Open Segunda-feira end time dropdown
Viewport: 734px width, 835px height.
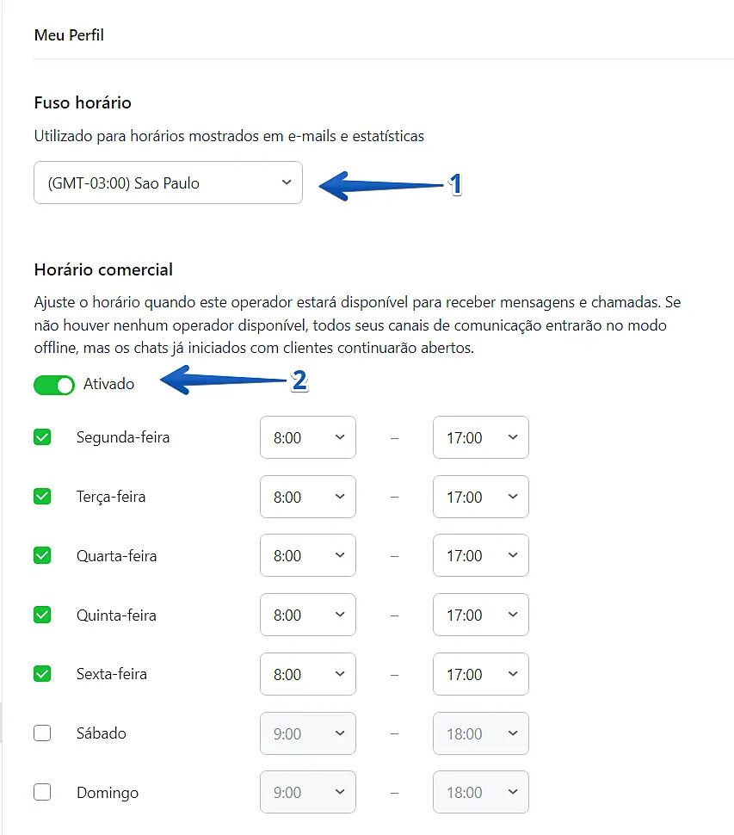480,437
